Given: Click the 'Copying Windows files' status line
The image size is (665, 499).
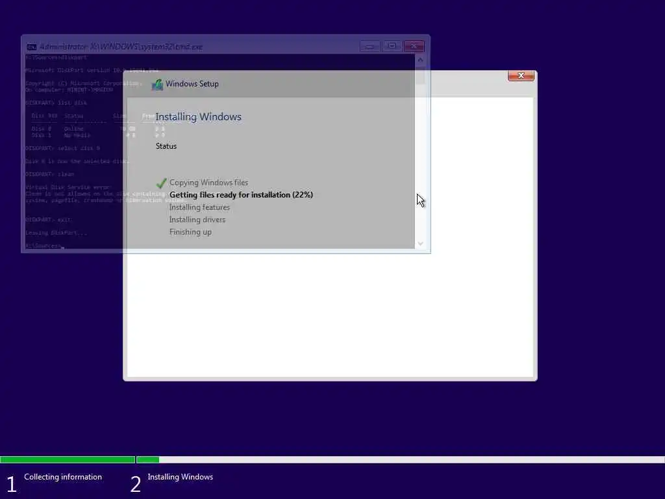Looking at the screenshot, I should coord(208,183).
